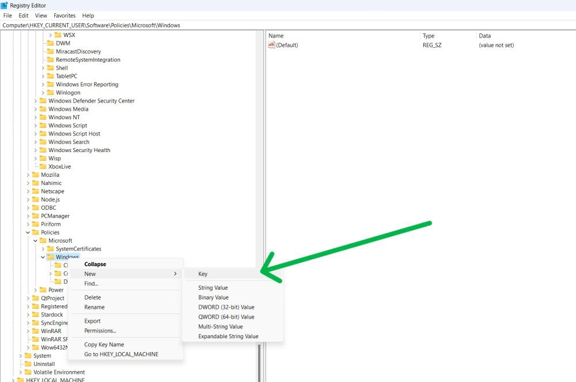Choose Key from the New submenu
The height and width of the screenshot is (382, 576).
(x=233, y=274)
